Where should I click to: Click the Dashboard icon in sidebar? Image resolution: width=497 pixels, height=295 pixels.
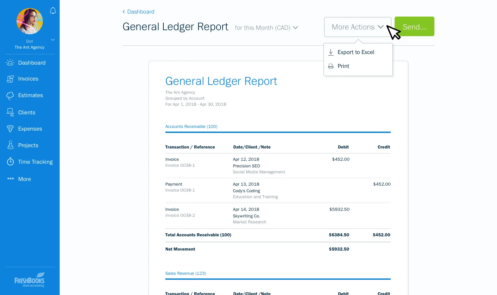[x=10, y=63]
